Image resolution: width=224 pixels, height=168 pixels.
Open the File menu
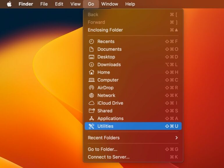click(44, 4)
